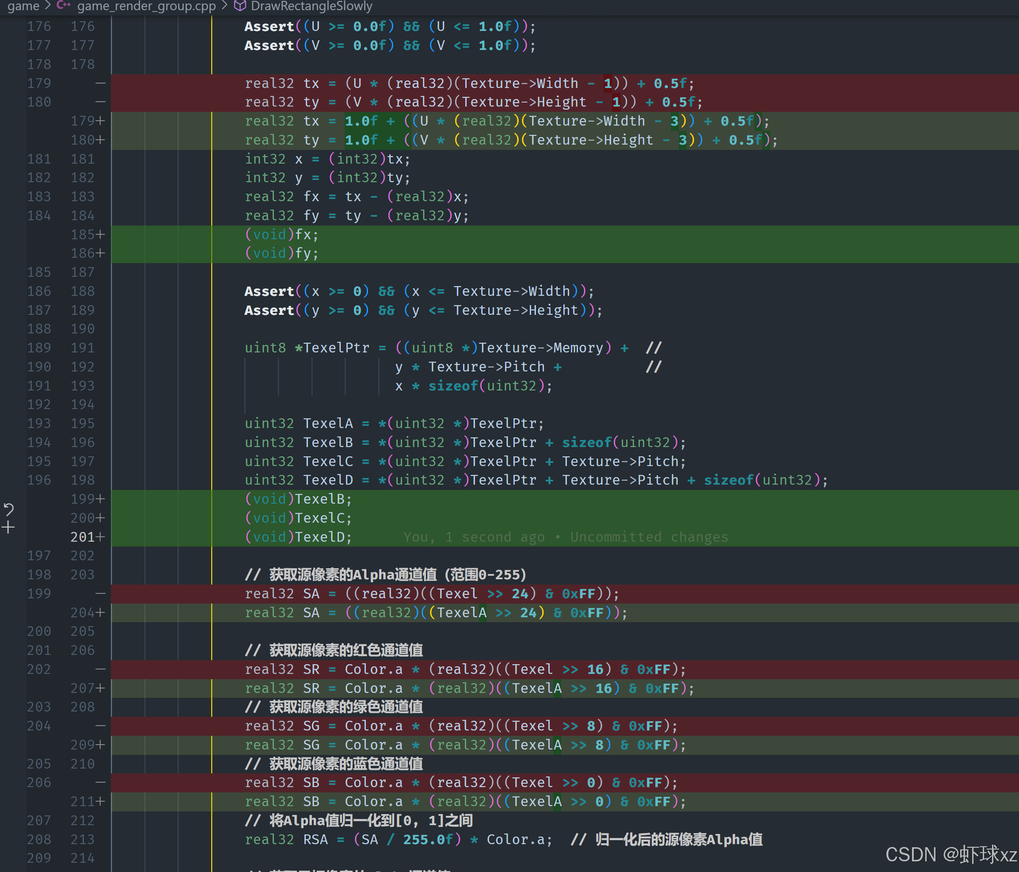Click the 'real32 RSA = (SA / 255.0f)' line

[399, 840]
